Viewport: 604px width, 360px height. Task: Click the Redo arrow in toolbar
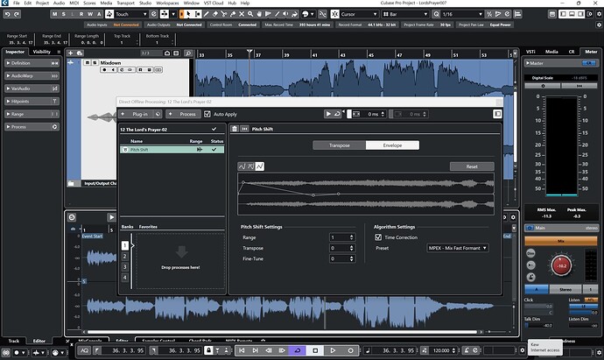(17, 14)
